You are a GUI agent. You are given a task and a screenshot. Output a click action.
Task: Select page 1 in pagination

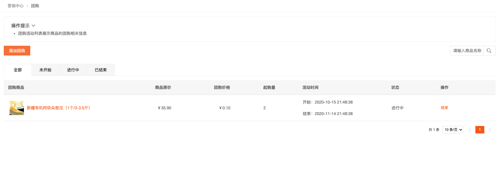coord(480,130)
